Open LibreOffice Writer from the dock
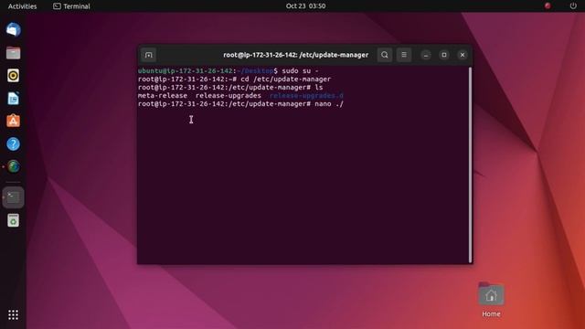This screenshot has height=329, width=585. click(x=13, y=99)
